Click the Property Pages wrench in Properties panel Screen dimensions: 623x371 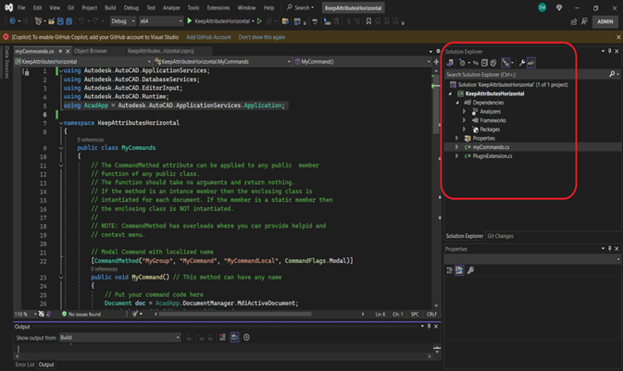(x=470, y=270)
